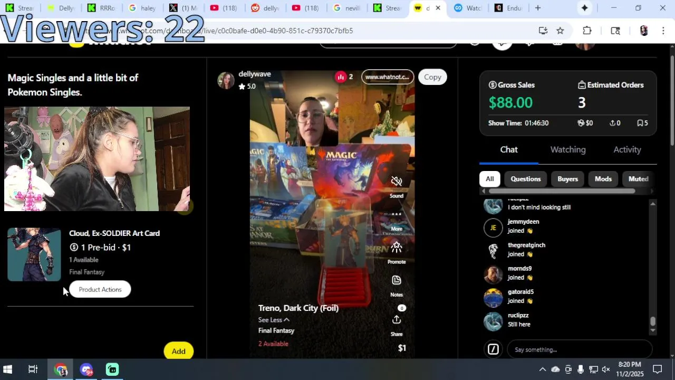Click the shares count icon in stats
Screen dimensions: 675x380
coord(612,123)
